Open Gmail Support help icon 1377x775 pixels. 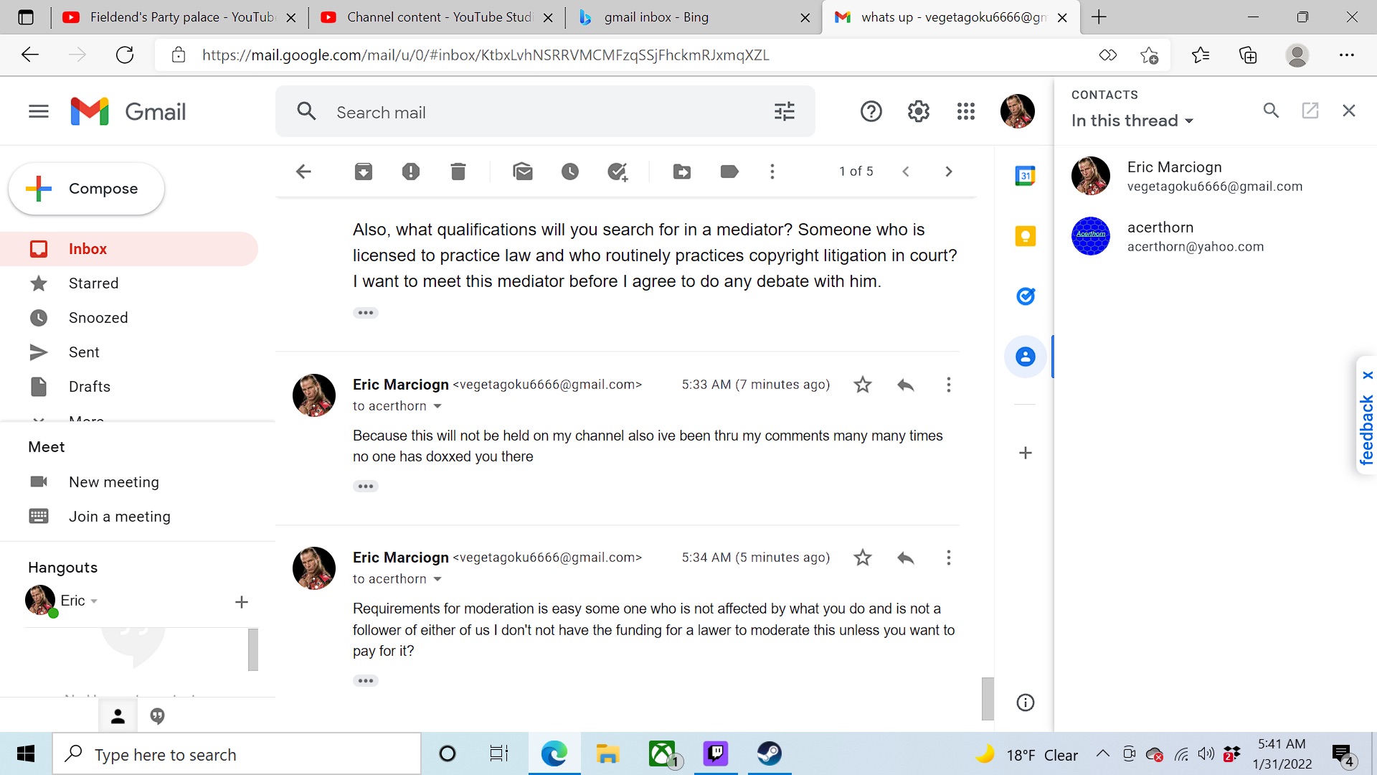coord(871,111)
